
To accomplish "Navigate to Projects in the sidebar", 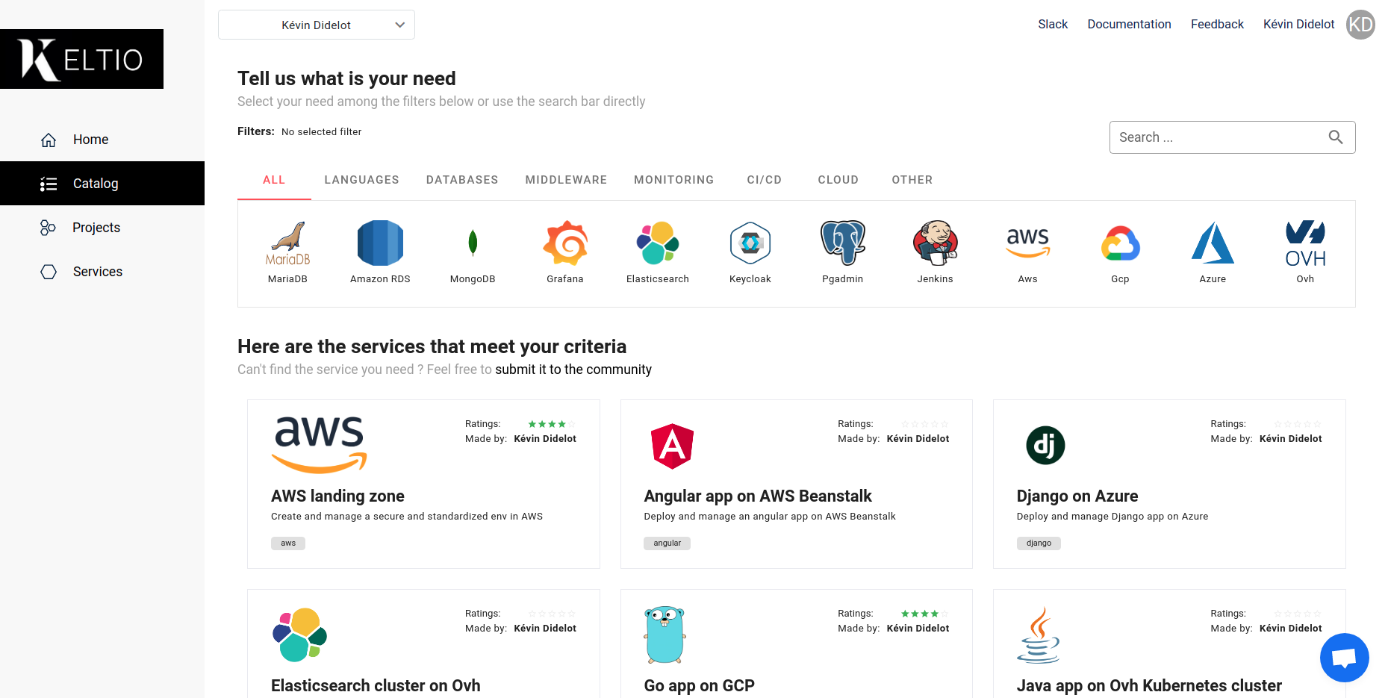I will (96, 228).
